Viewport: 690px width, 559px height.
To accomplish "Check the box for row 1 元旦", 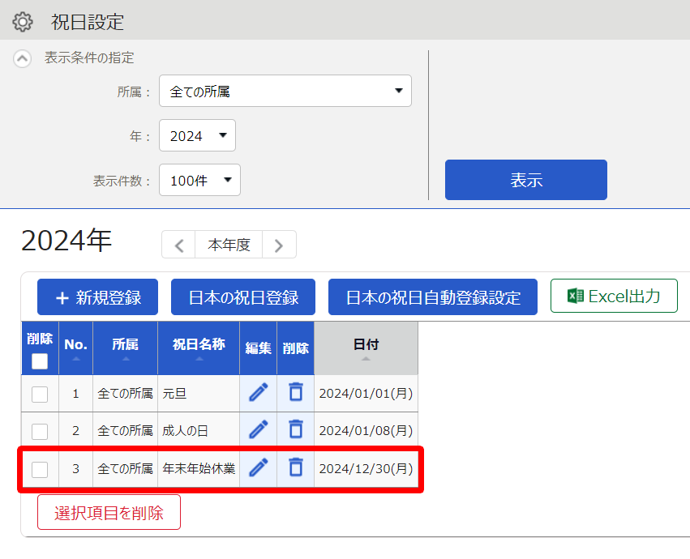I will click(x=40, y=394).
